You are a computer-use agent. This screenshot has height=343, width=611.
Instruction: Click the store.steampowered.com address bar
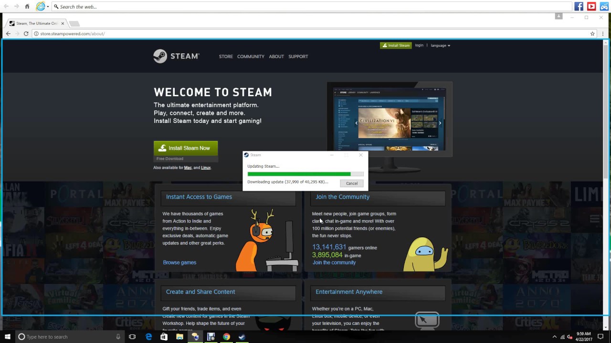310,34
